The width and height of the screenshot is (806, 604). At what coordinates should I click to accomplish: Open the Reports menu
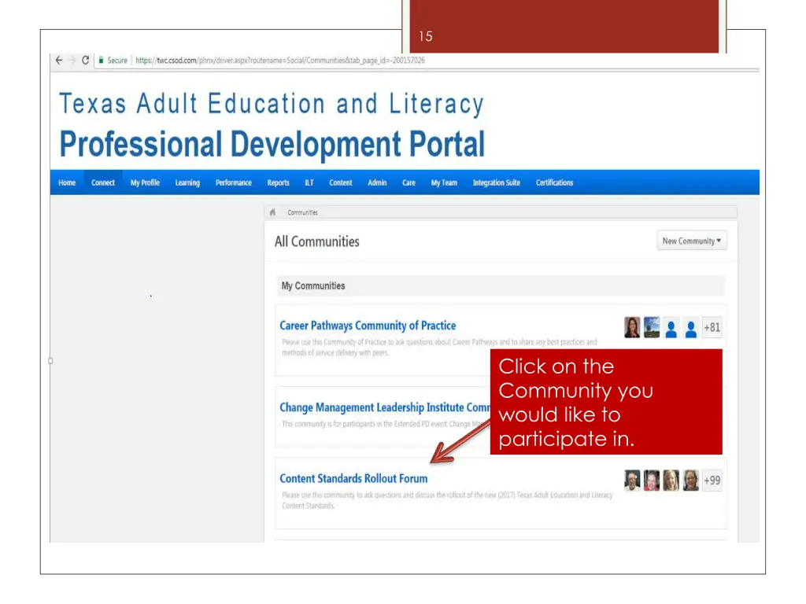click(278, 182)
